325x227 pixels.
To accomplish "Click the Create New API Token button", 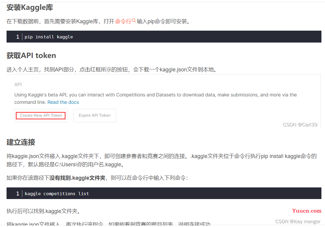I will 41,115.
